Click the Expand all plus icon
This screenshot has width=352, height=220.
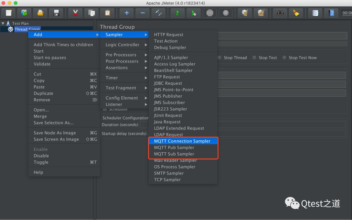click(x=126, y=13)
